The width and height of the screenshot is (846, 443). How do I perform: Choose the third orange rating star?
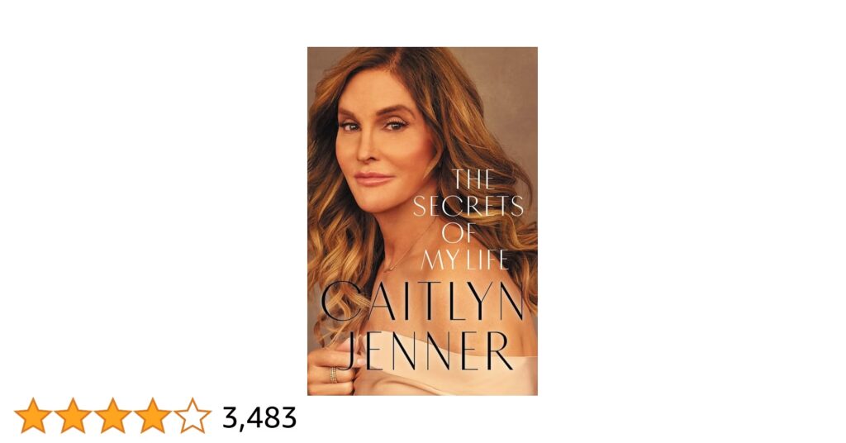[x=112, y=416]
